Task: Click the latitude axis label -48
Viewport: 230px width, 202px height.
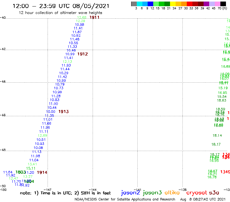Action: 3,150
